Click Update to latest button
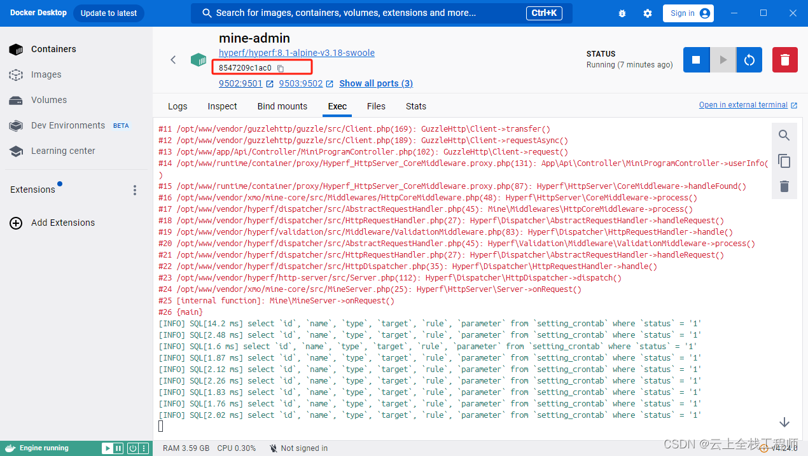The height and width of the screenshot is (456, 808). [109, 13]
